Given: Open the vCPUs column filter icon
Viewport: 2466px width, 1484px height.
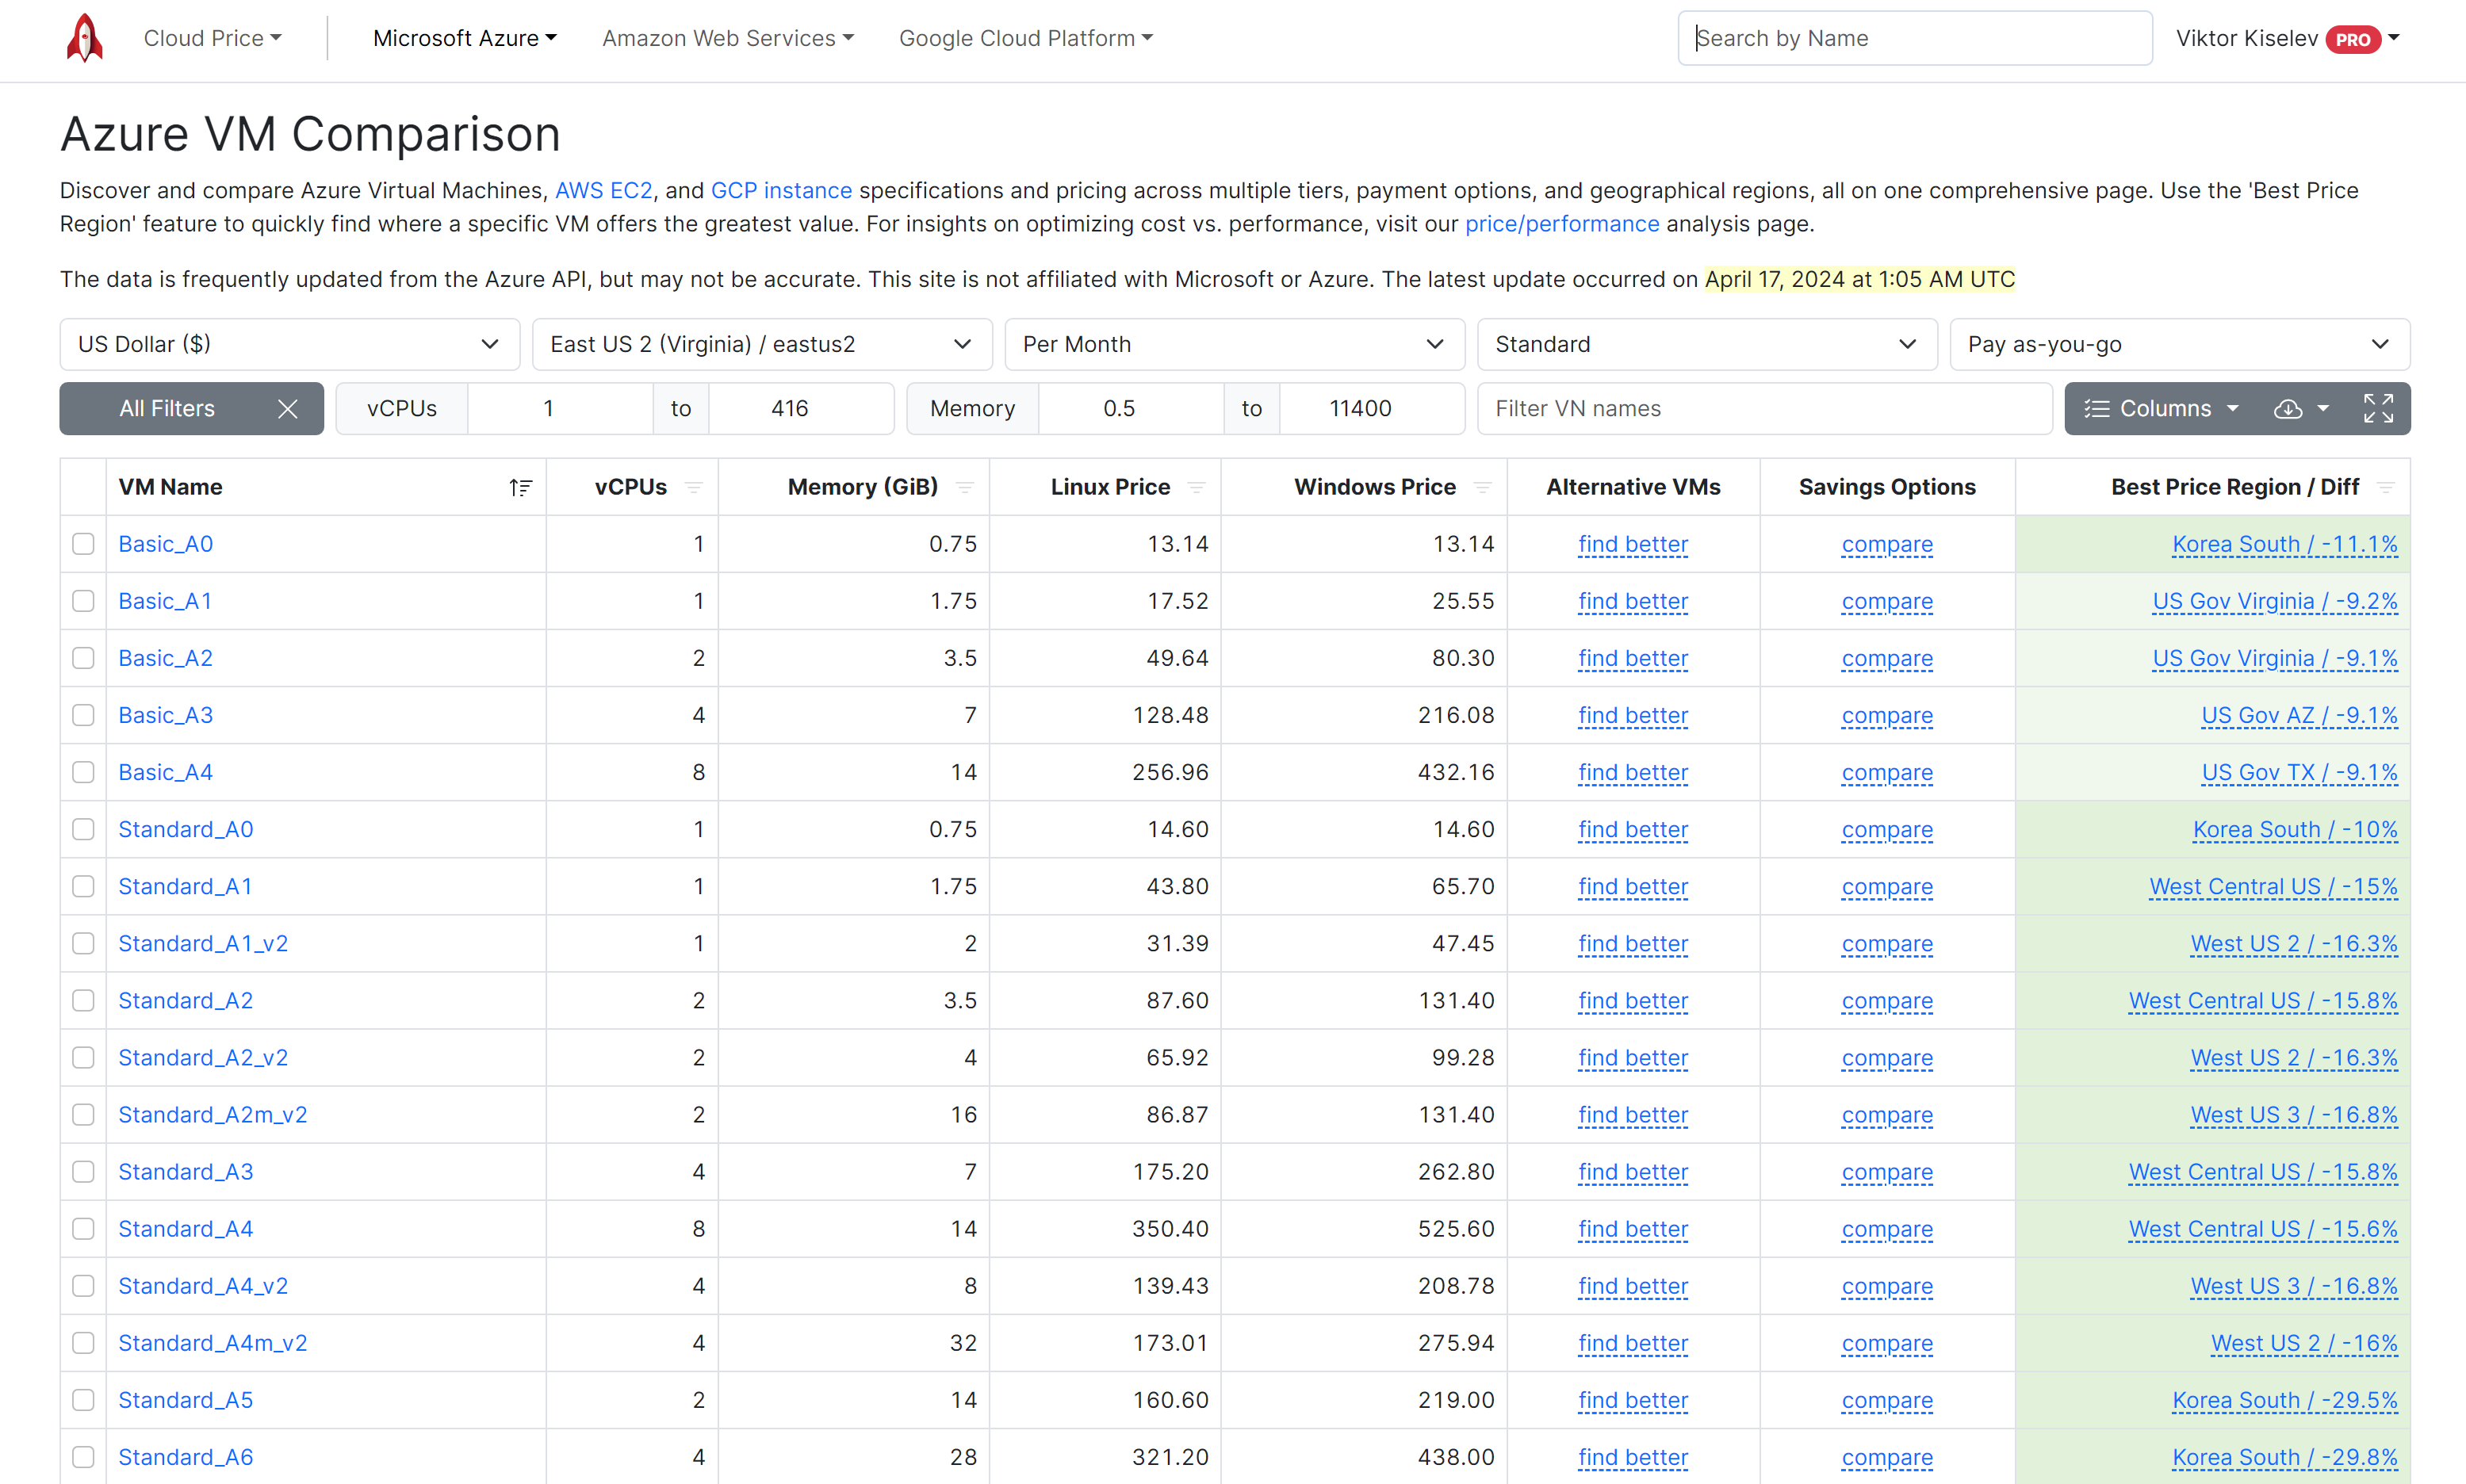Looking at the screenshot, I should [x=693, y=488].
